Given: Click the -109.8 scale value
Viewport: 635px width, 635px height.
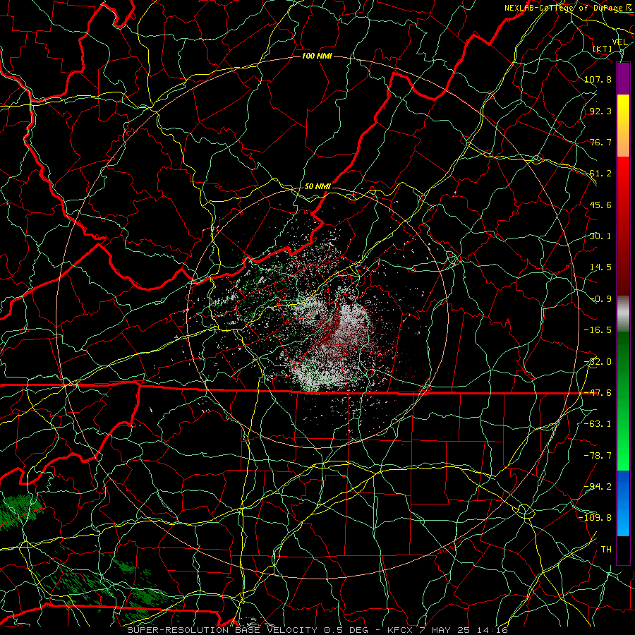Looking at the screenshot, I should click(595, 518).
